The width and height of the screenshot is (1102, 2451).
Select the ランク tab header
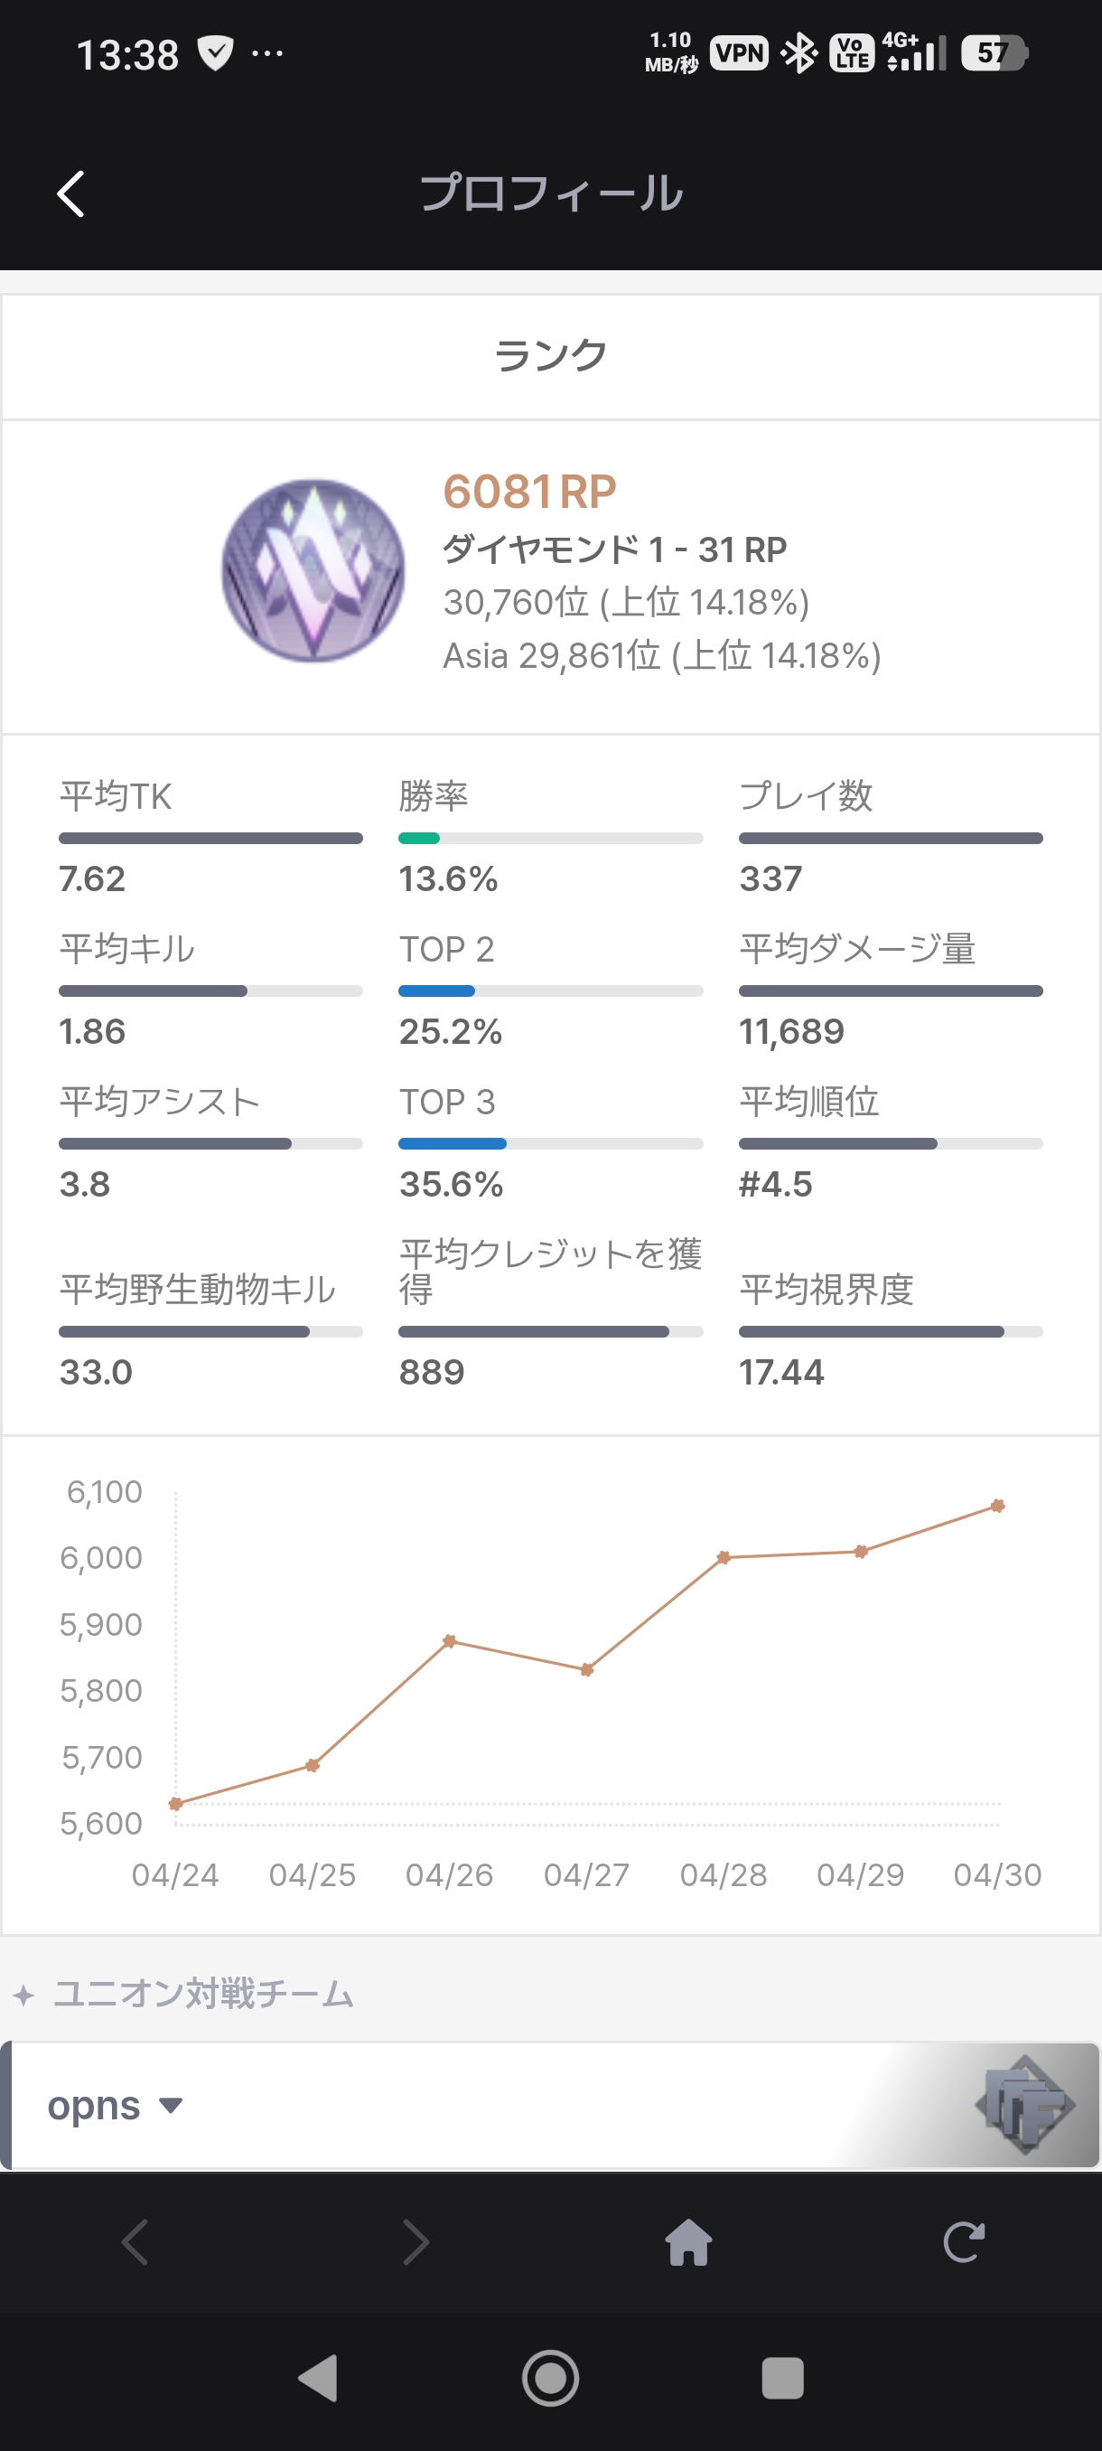pos(550,356)
